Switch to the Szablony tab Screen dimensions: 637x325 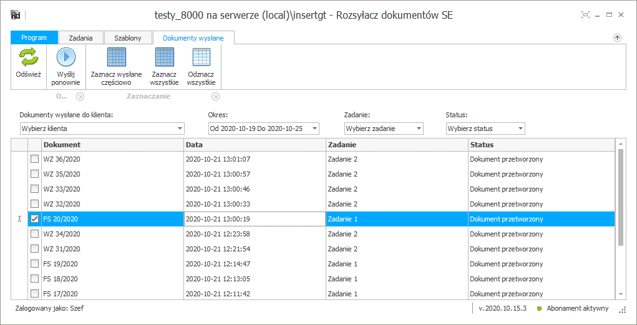128,38
